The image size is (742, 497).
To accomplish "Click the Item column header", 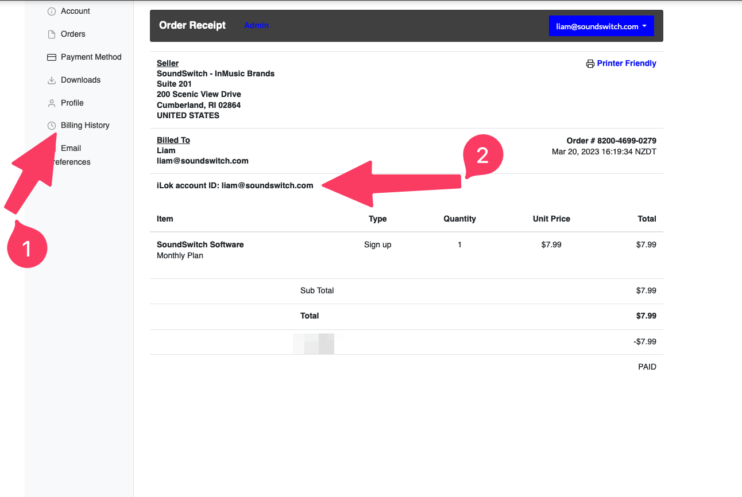I will (x=165, y=219).
